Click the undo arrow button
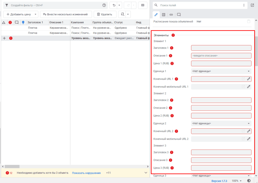Image resolution: width=258 pixels, height=183 pixels. [x=114, y=5]
